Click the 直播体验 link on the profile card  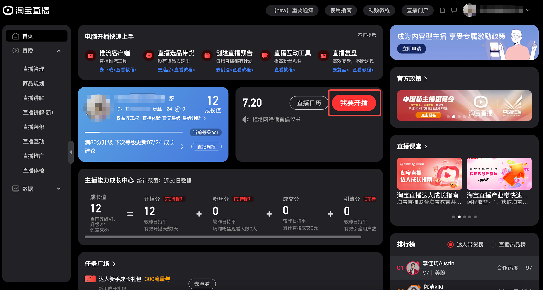click(x=151, y=118)
